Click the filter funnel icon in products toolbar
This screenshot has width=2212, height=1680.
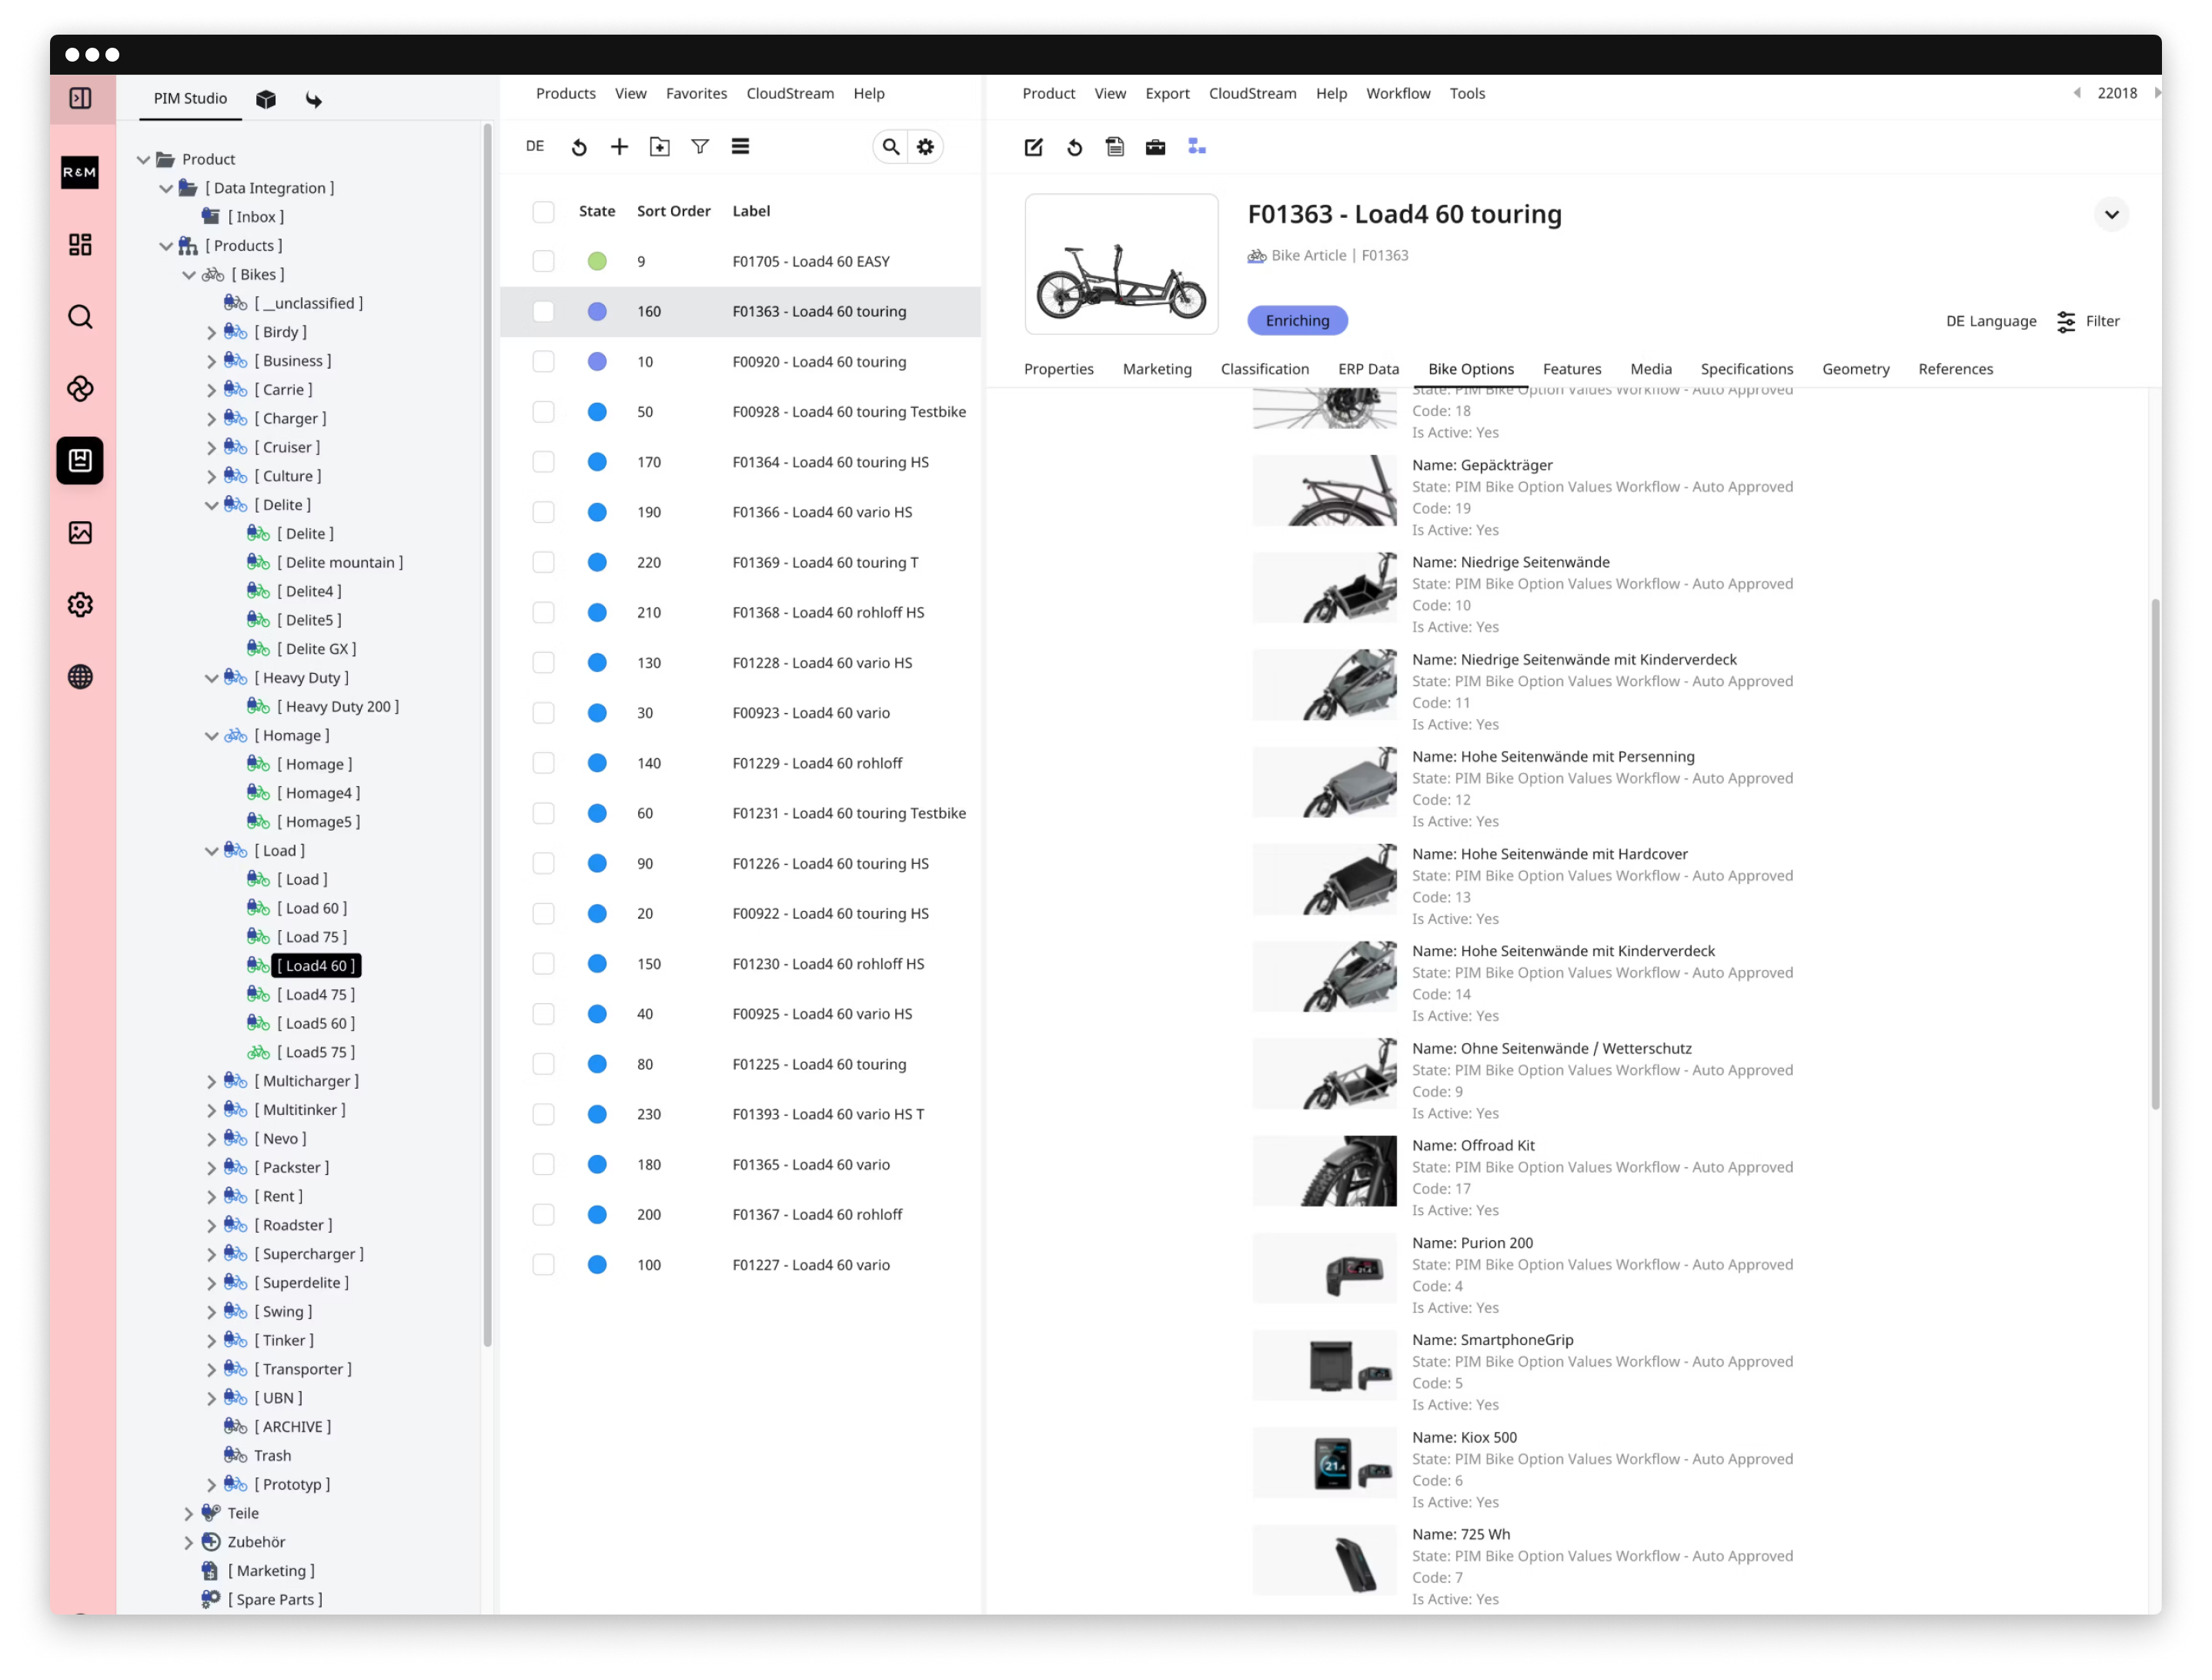tap(700, 147)
